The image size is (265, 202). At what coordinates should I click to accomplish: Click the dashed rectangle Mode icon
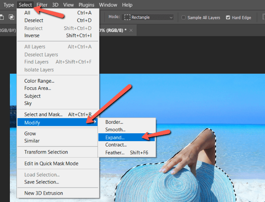(128, 17)
